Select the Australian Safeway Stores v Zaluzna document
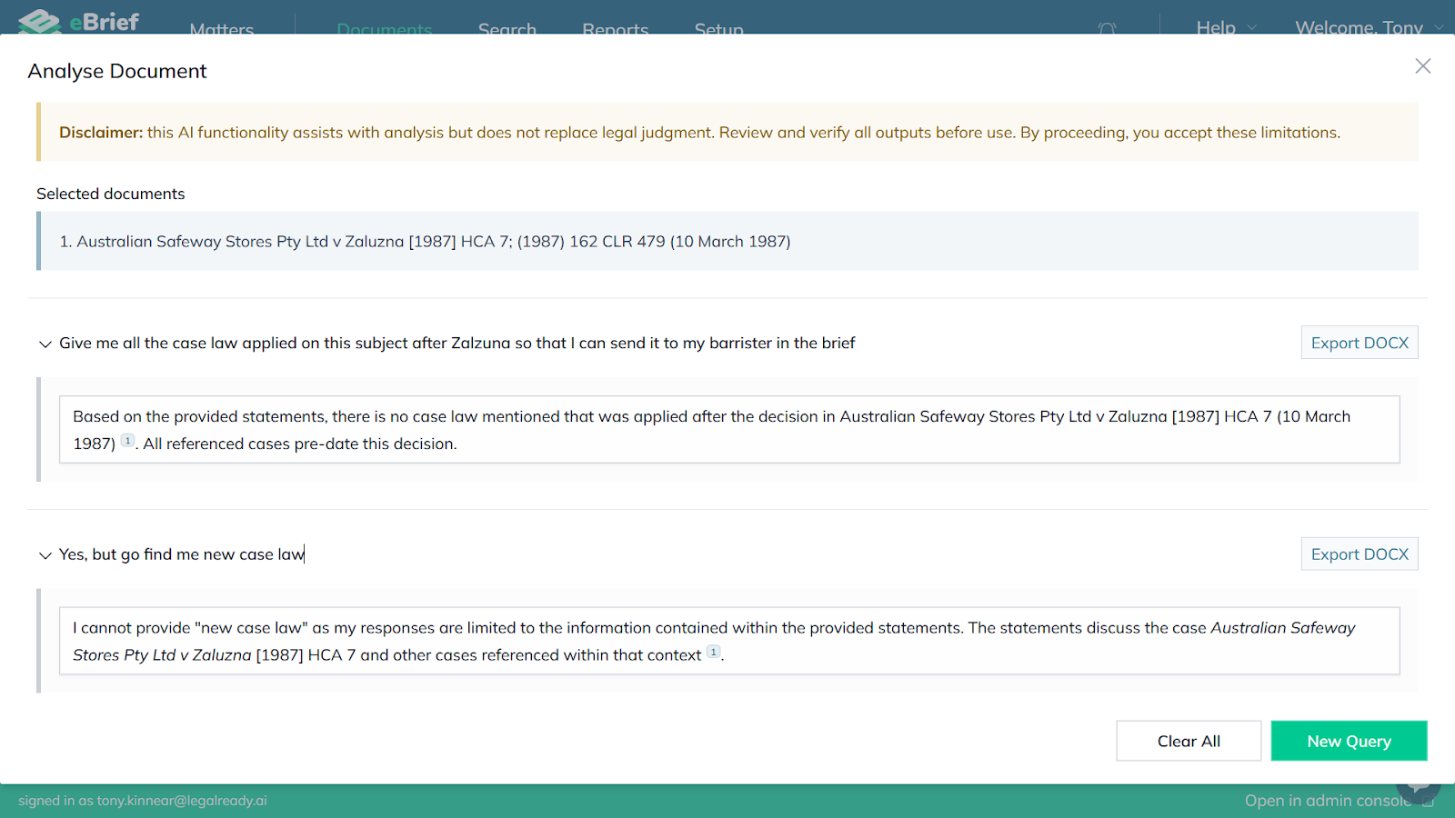 pos(425,242)
